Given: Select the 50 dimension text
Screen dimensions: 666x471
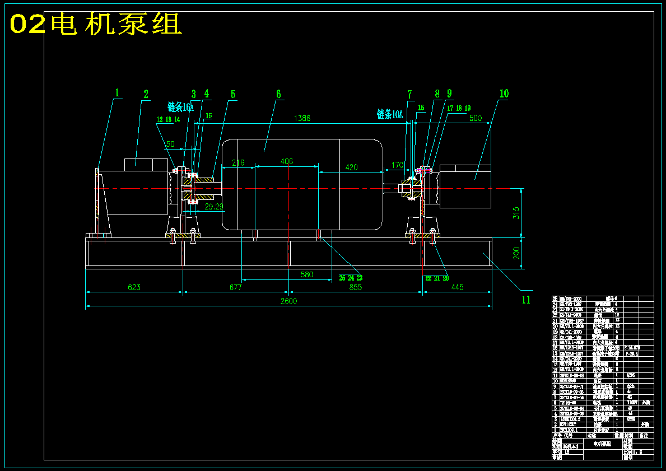Looking at the screenshot, I should tap(170, 144).
